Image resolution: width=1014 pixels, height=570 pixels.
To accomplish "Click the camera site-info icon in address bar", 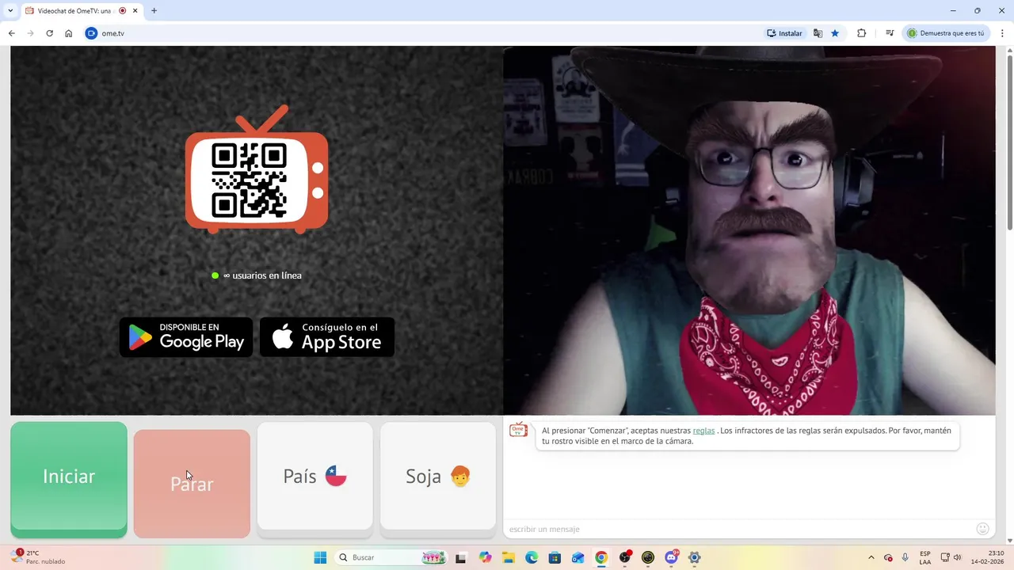I will coord(91,33).
